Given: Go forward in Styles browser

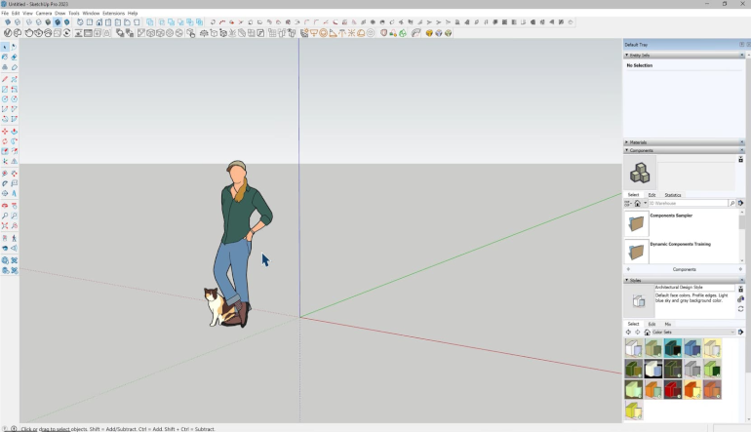Looking at the screenshot, I should pos(638,332).
